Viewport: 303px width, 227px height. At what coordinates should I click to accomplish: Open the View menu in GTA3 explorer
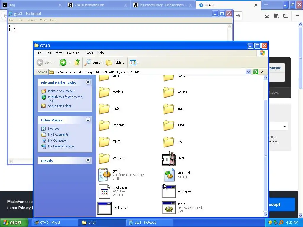tap(59, 53)
